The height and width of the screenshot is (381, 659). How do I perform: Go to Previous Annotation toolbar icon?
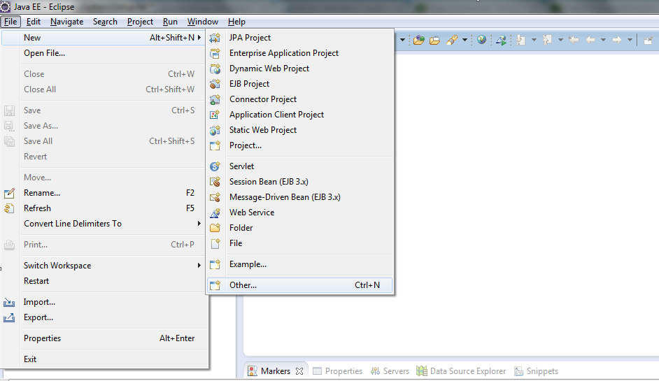pos(547,41)
